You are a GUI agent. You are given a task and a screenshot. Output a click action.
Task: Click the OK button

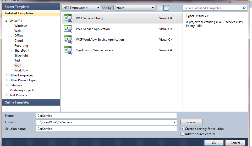click(214, 143)
